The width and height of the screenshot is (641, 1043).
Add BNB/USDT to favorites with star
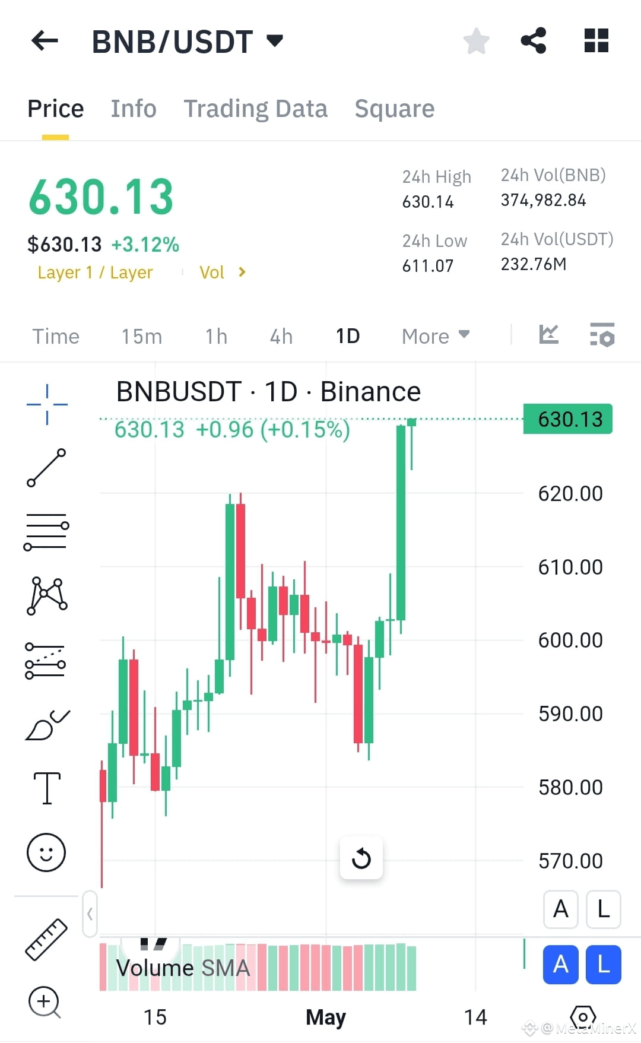coord(476,41)
